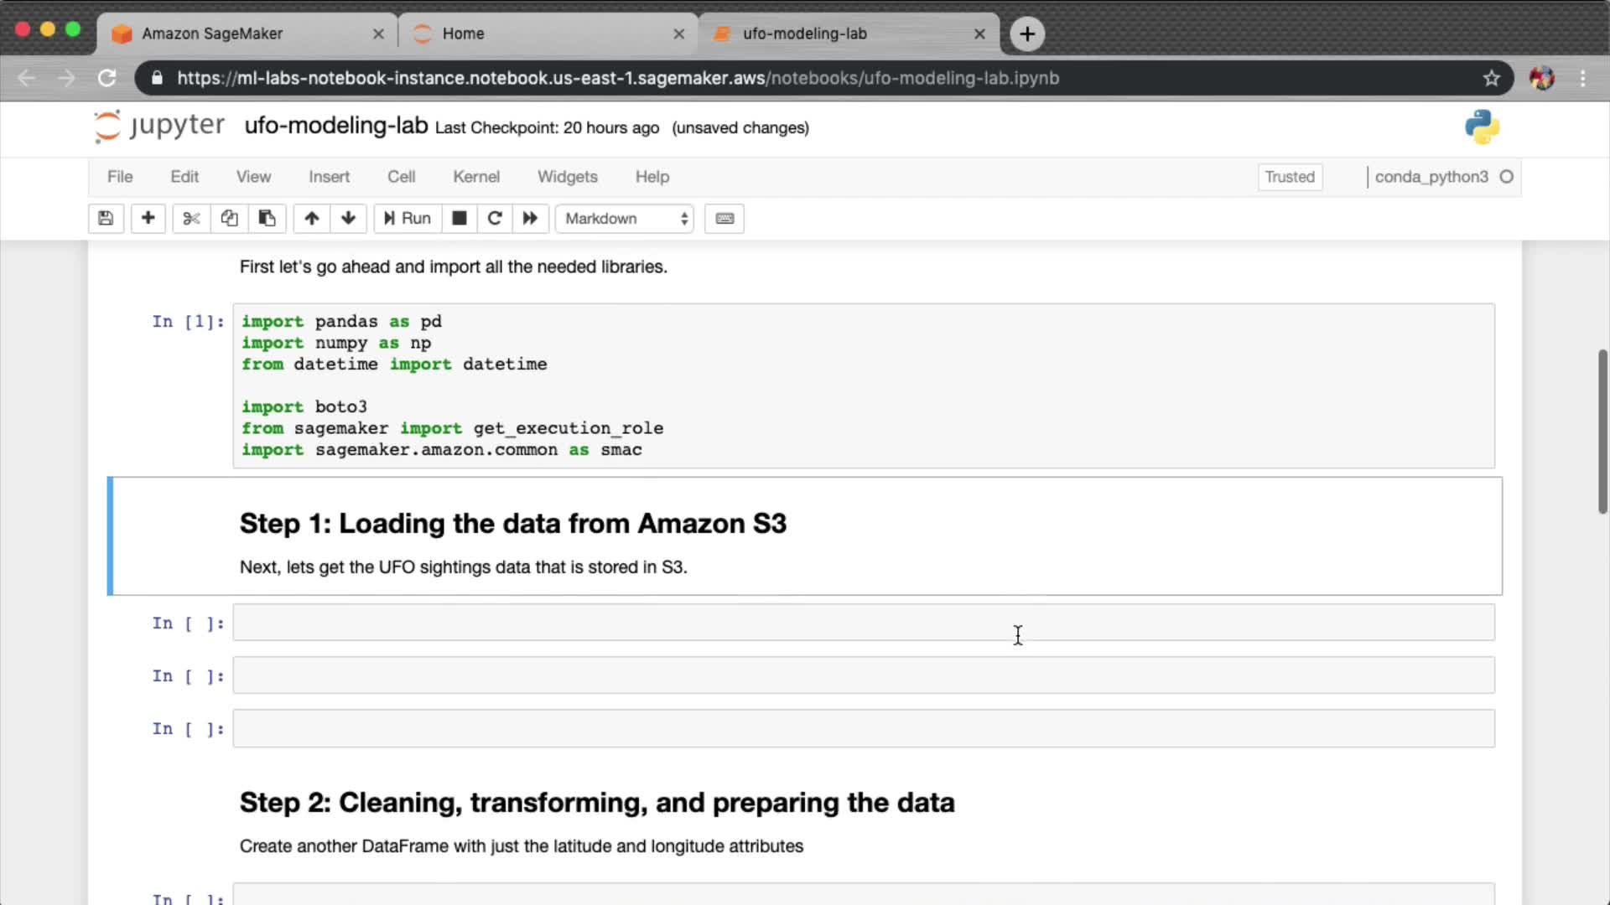This screenshot has height=905, width=1610.
Task: Open the Kernel menu
Action: [x=475, y=177]
